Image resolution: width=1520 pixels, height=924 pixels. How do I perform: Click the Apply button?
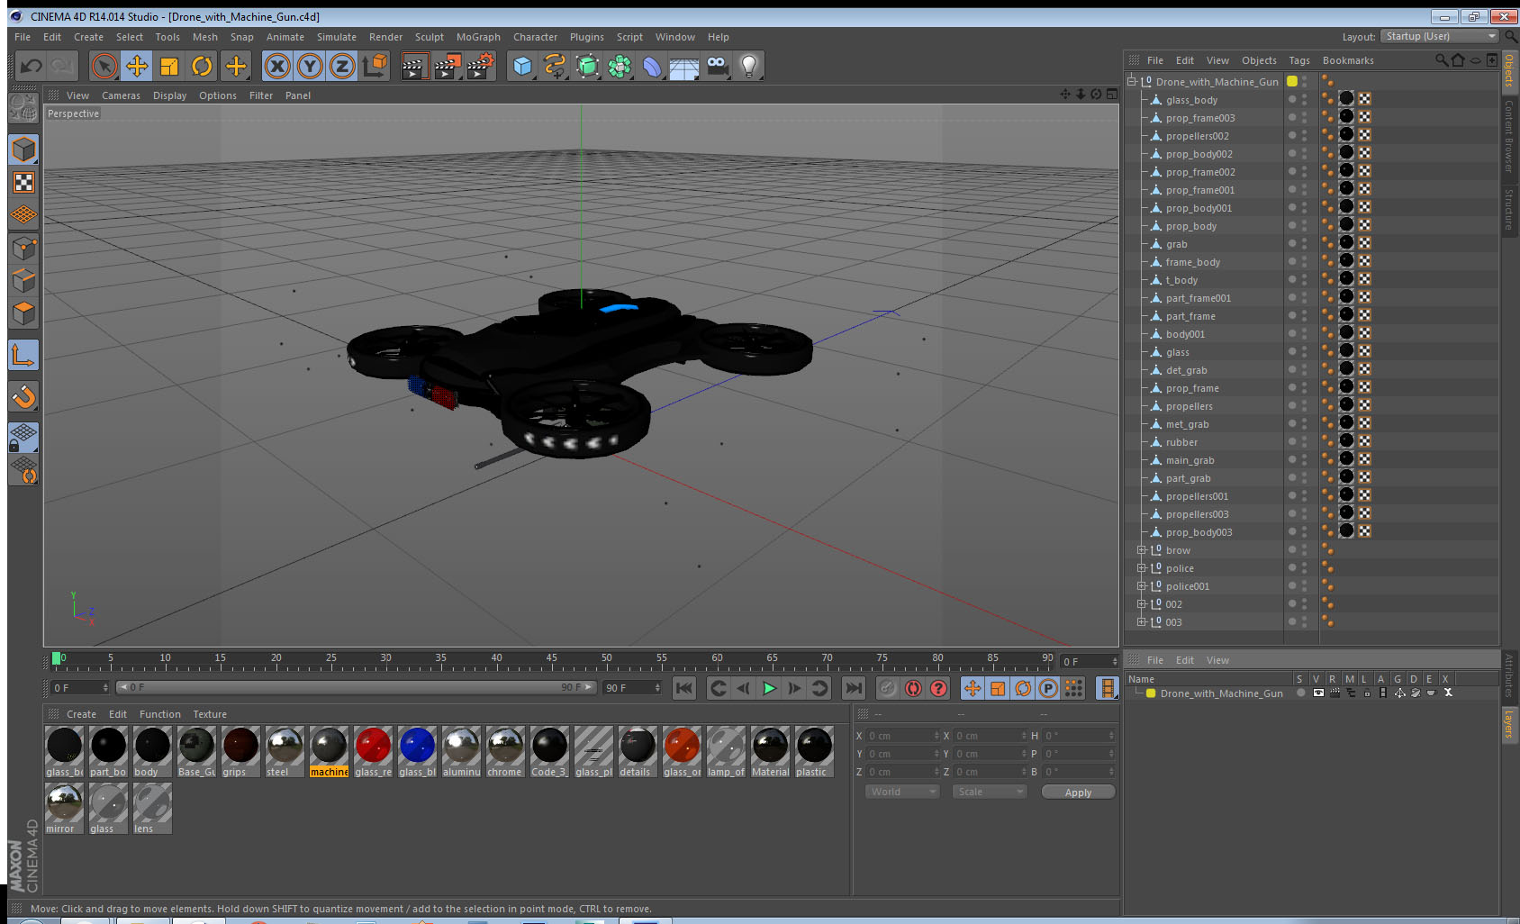(x=1078, y=793)
